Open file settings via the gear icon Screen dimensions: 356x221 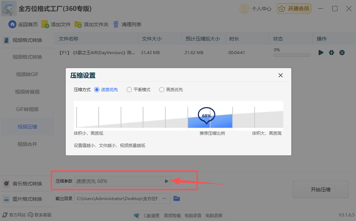pyautogui.click(x=332, y=52)
